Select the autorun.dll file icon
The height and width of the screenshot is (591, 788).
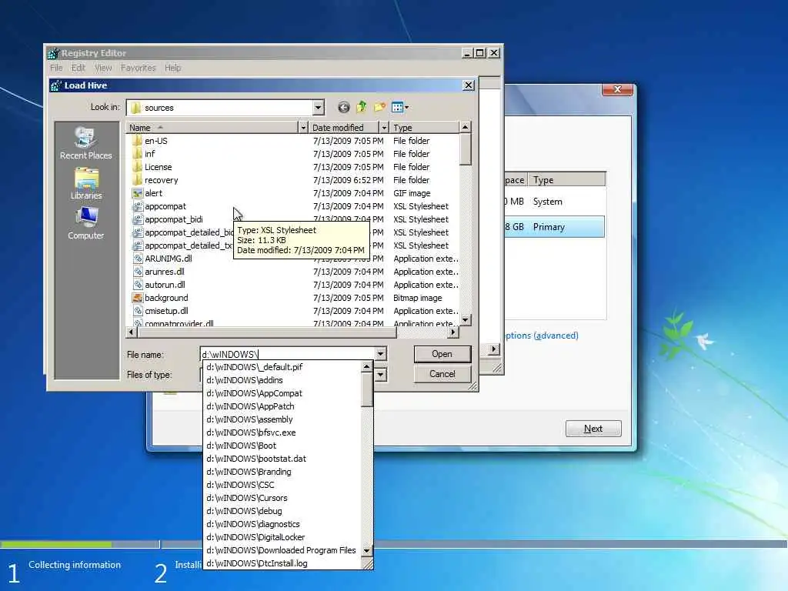click(x=138, y=285)
